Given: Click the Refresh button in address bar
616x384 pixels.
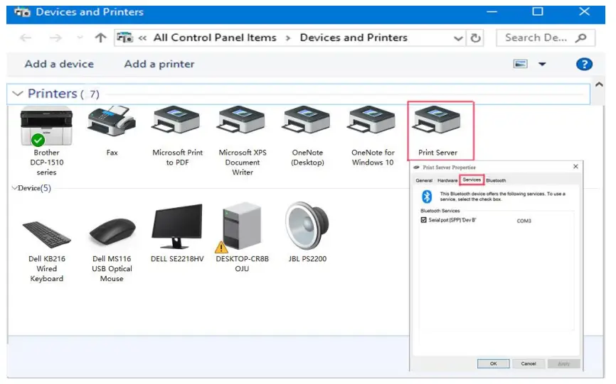Looking at the screenshot, I should coord(475,38).
